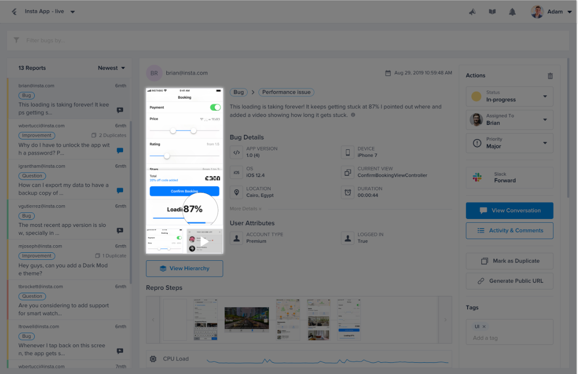This screenshot has height=374, width=579.
Task: Click the Filter bugs by field
Action: [289, 40]
